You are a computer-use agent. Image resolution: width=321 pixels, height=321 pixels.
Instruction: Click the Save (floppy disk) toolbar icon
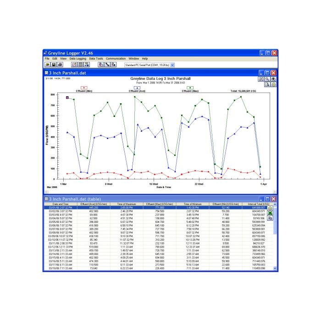(54, 65)
